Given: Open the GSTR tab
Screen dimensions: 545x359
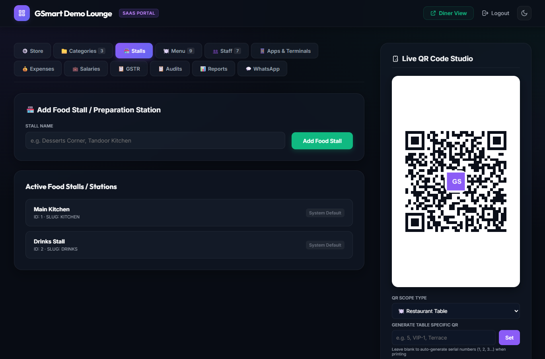Looking at the screenshot, I should [x=129, y=69].
